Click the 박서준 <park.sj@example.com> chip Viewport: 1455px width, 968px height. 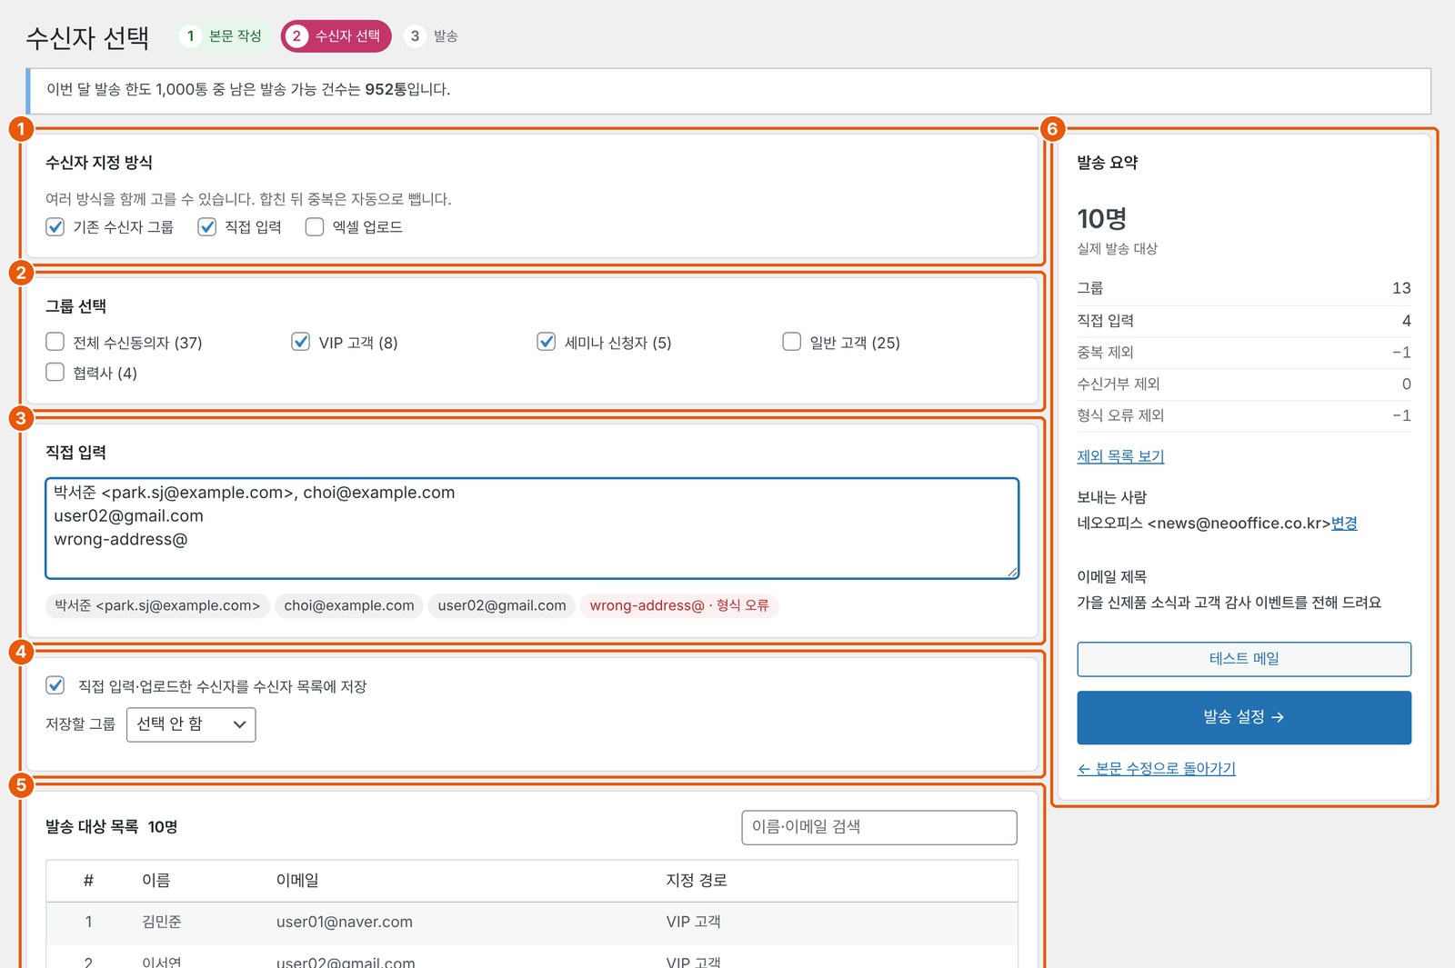pyautogui.click(x=157, y=605)
